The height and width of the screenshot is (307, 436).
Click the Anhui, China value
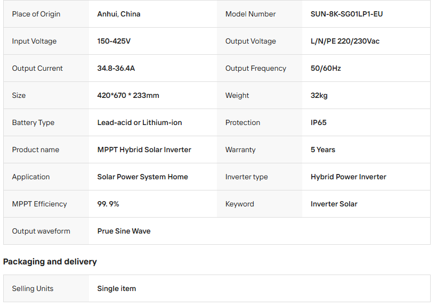click(119, 14)
